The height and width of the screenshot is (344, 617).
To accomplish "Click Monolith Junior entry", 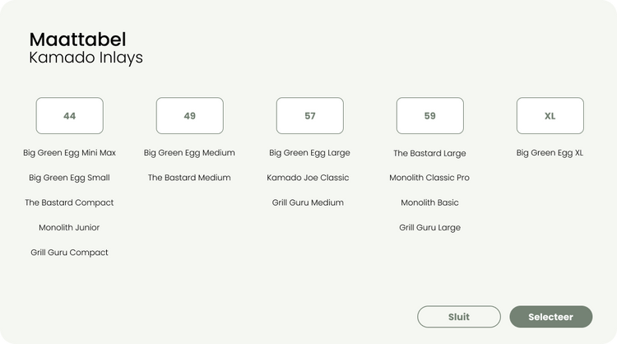I will pyautogui.click(x=69, y=227).
